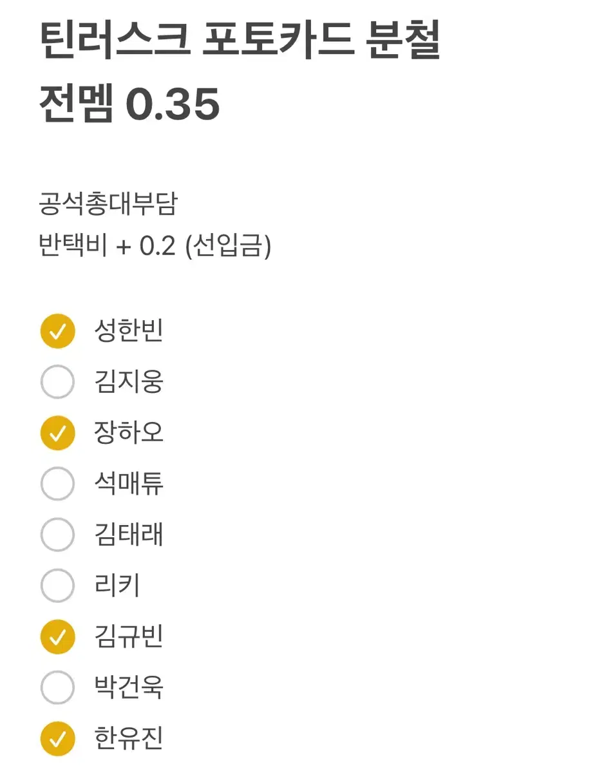The width and height of the screenshot is (597, 773).
Task: Select the 장하오 label text
Action: pyautogui.click(x=129, y=432)
